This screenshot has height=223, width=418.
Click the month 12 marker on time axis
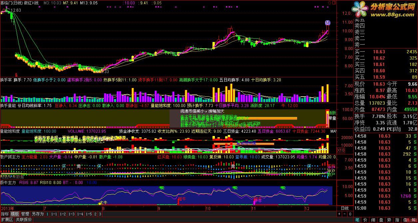[306, 208]
